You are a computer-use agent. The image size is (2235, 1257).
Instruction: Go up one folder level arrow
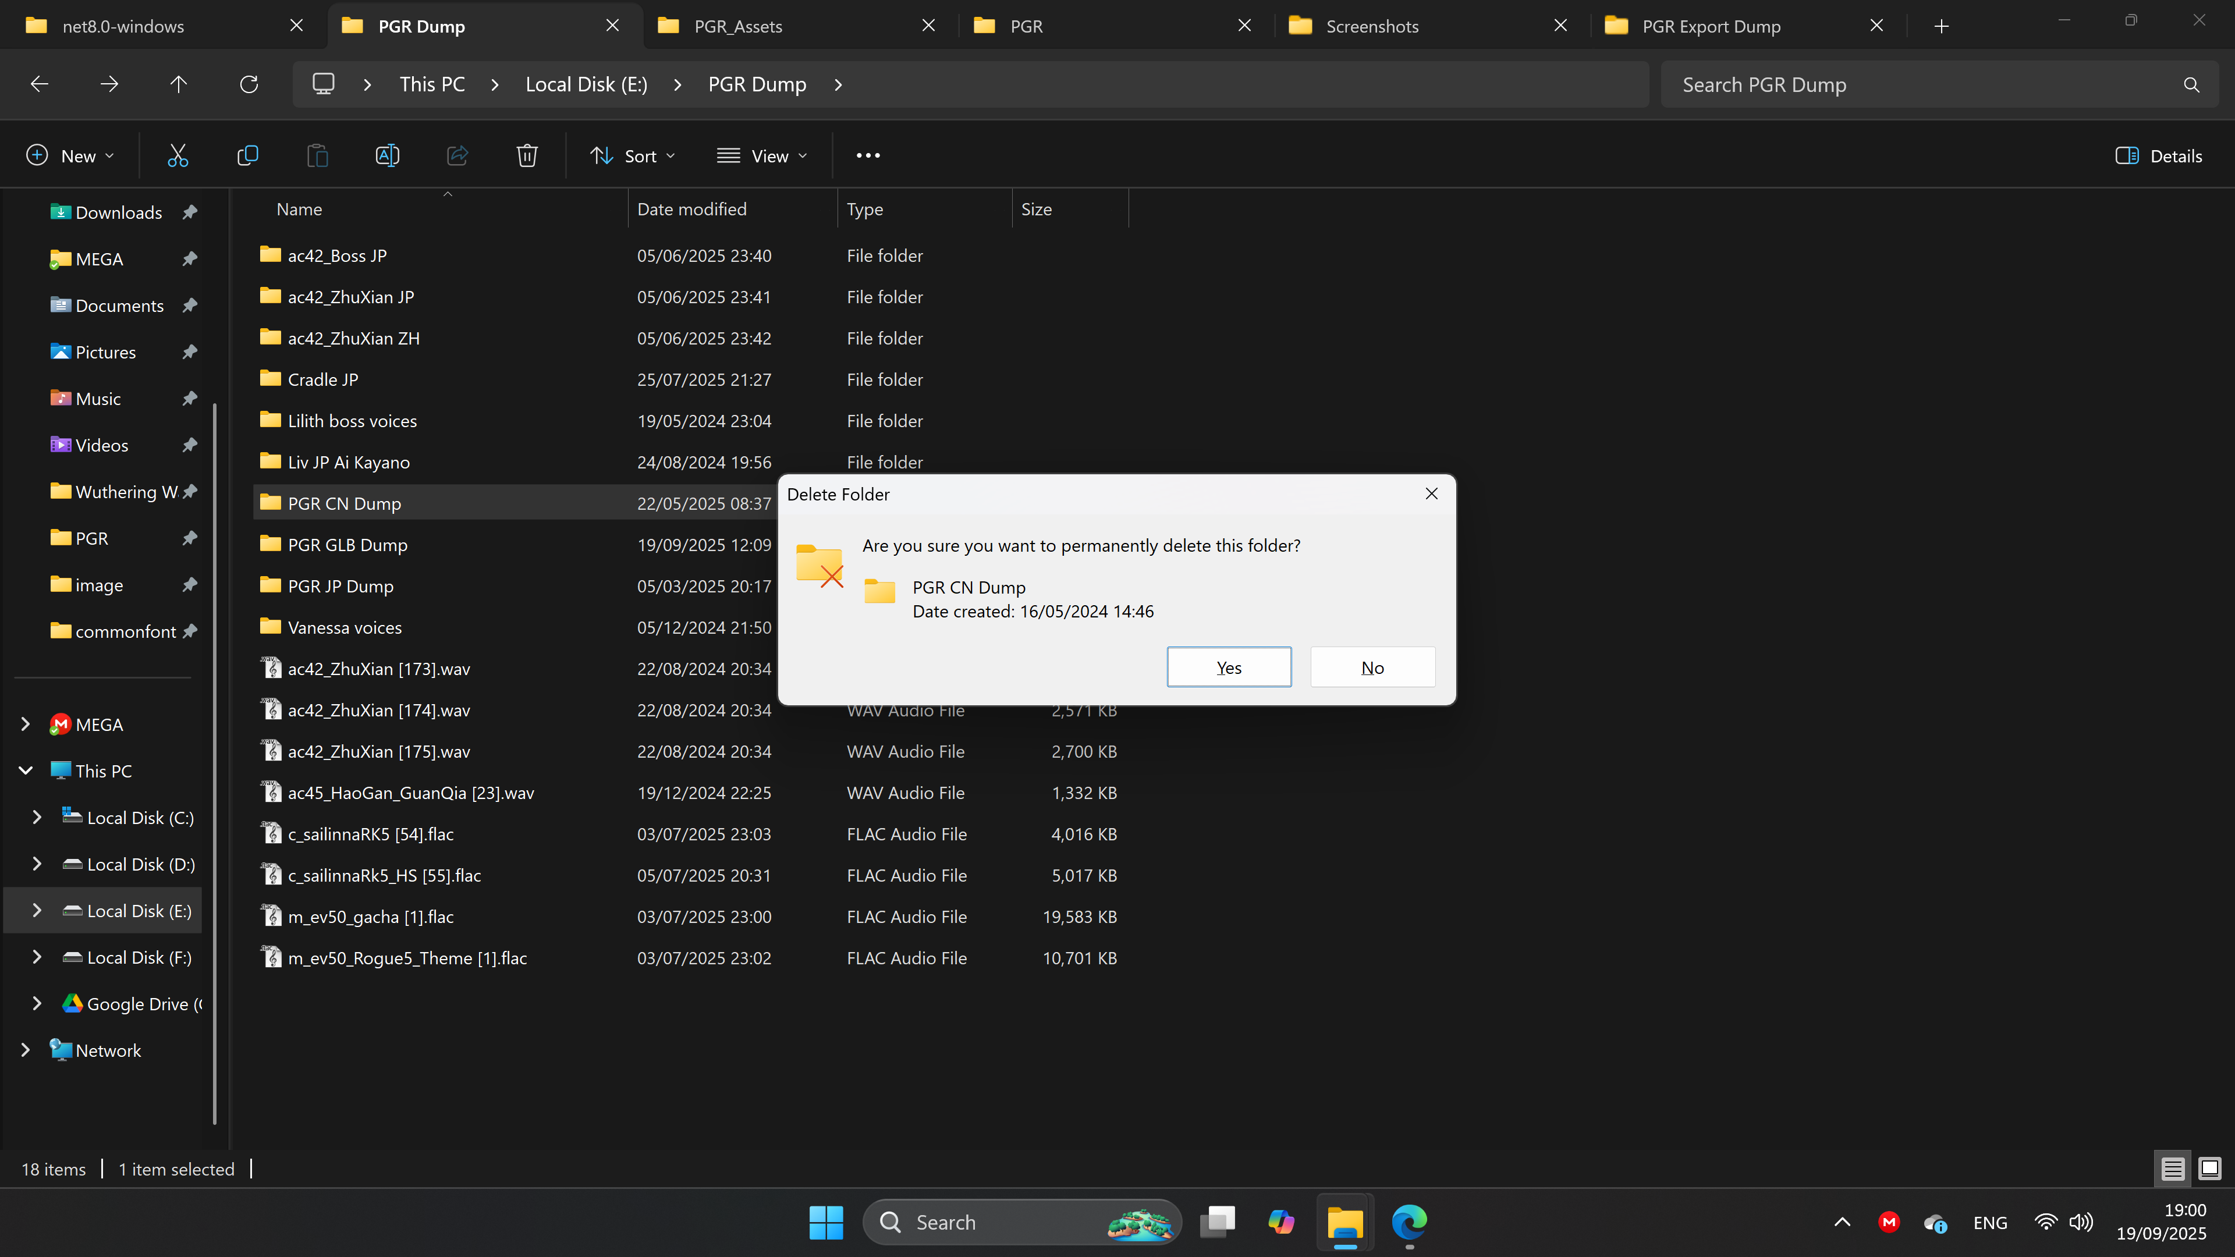pos(179,84)
